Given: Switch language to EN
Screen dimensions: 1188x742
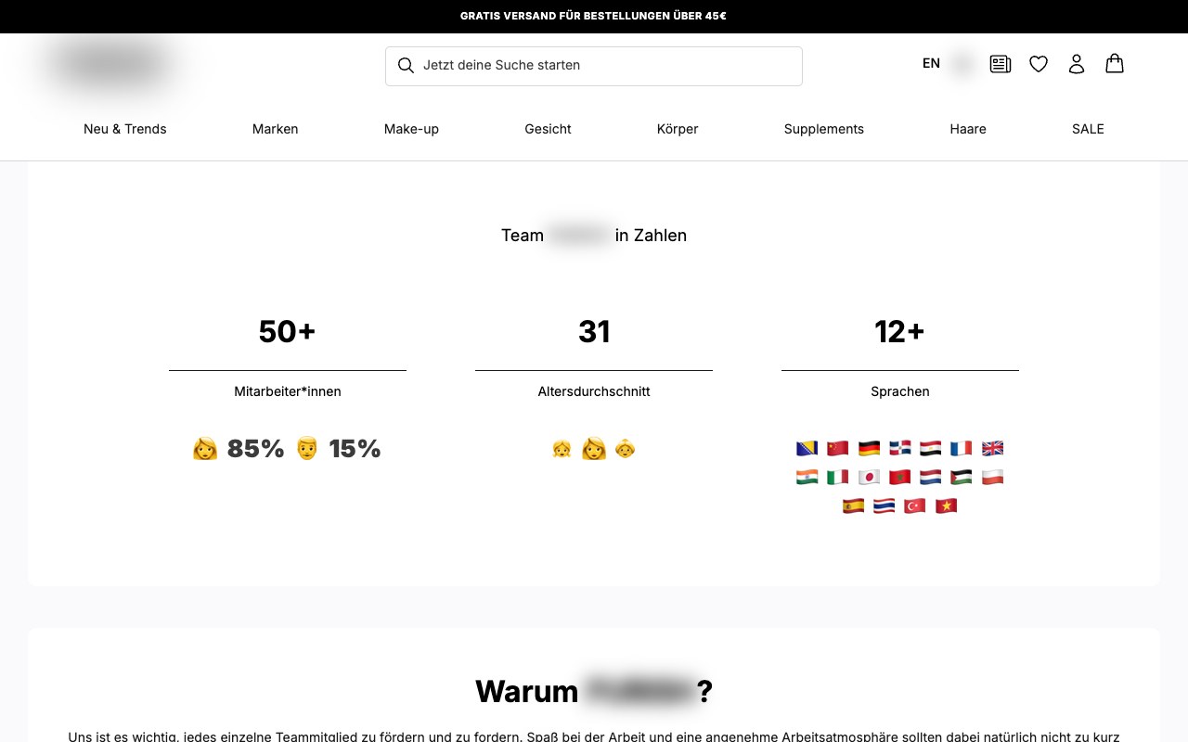Looking at the screenshot, I should (x=931, y=63).
